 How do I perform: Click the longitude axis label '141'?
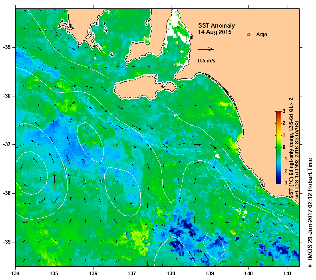[288, 273]
